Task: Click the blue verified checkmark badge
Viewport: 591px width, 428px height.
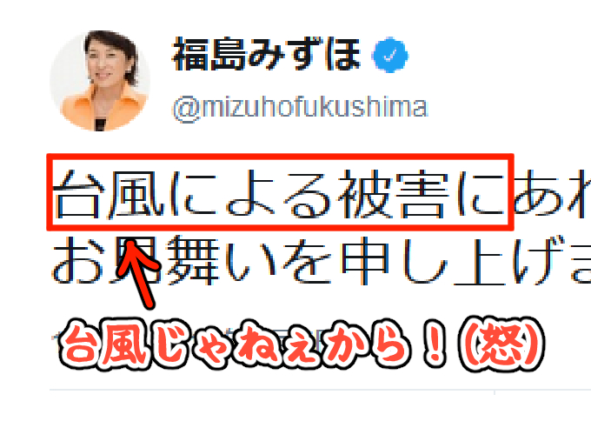Action: click(390, 55)
